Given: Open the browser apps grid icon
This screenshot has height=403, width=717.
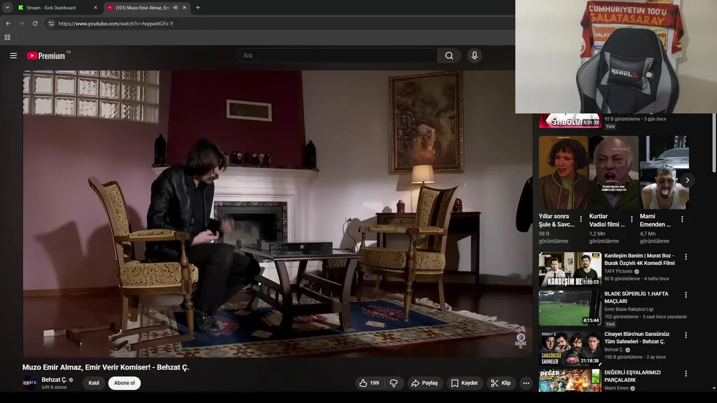Looking at the screenshot, I should pos(7,38).
